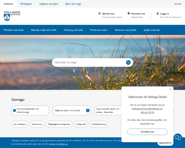This screenshot has width=185, height=148.
Task: Click the Logga in person icon
Action: point(158,14)
